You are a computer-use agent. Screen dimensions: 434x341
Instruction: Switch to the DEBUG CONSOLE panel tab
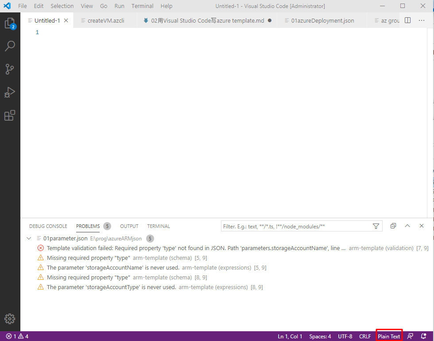(x=48, y=226)
